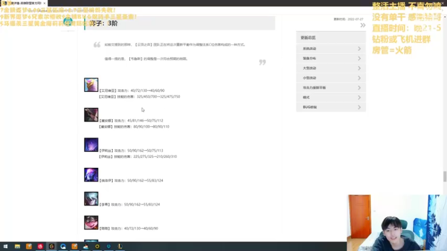
Task: Close the browser tab
Action: pos(45,3)
